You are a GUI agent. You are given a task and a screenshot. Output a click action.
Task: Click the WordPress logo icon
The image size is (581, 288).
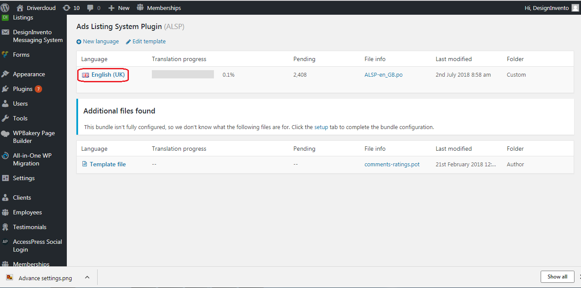pyautogui.click(x=5, y=8)
